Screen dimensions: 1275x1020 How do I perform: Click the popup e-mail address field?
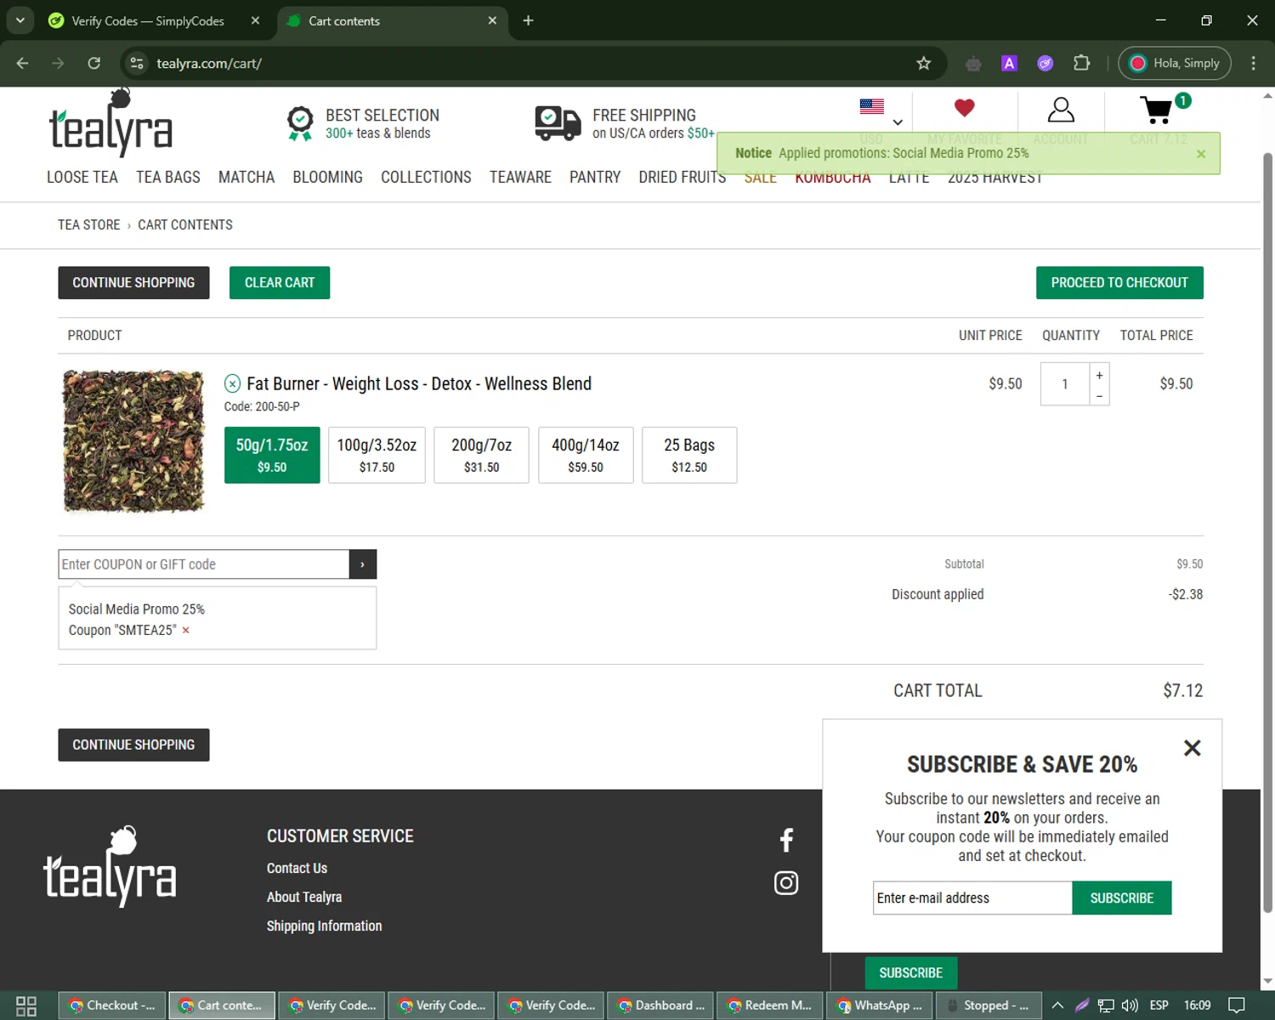pyautogui.click(x=972, y=898)
